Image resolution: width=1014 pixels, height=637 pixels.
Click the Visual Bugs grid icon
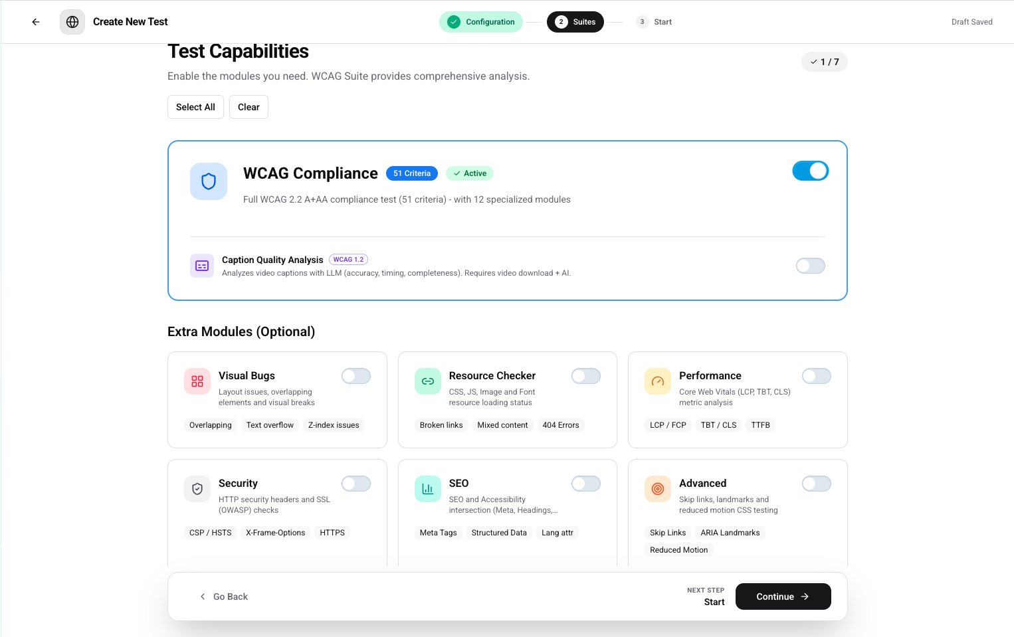point(197,381)
